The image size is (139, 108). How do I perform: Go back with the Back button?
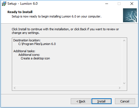click(x=81, y=101)
